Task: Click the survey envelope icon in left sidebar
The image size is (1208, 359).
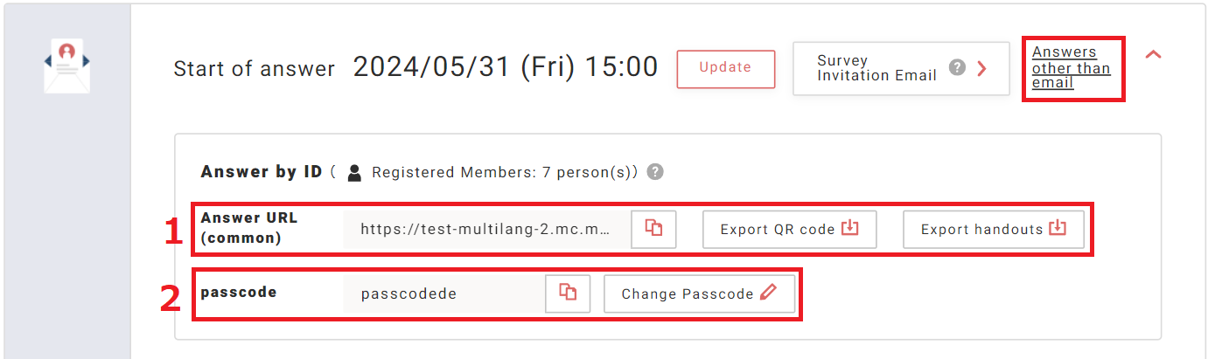Action: tap(66, 66)
